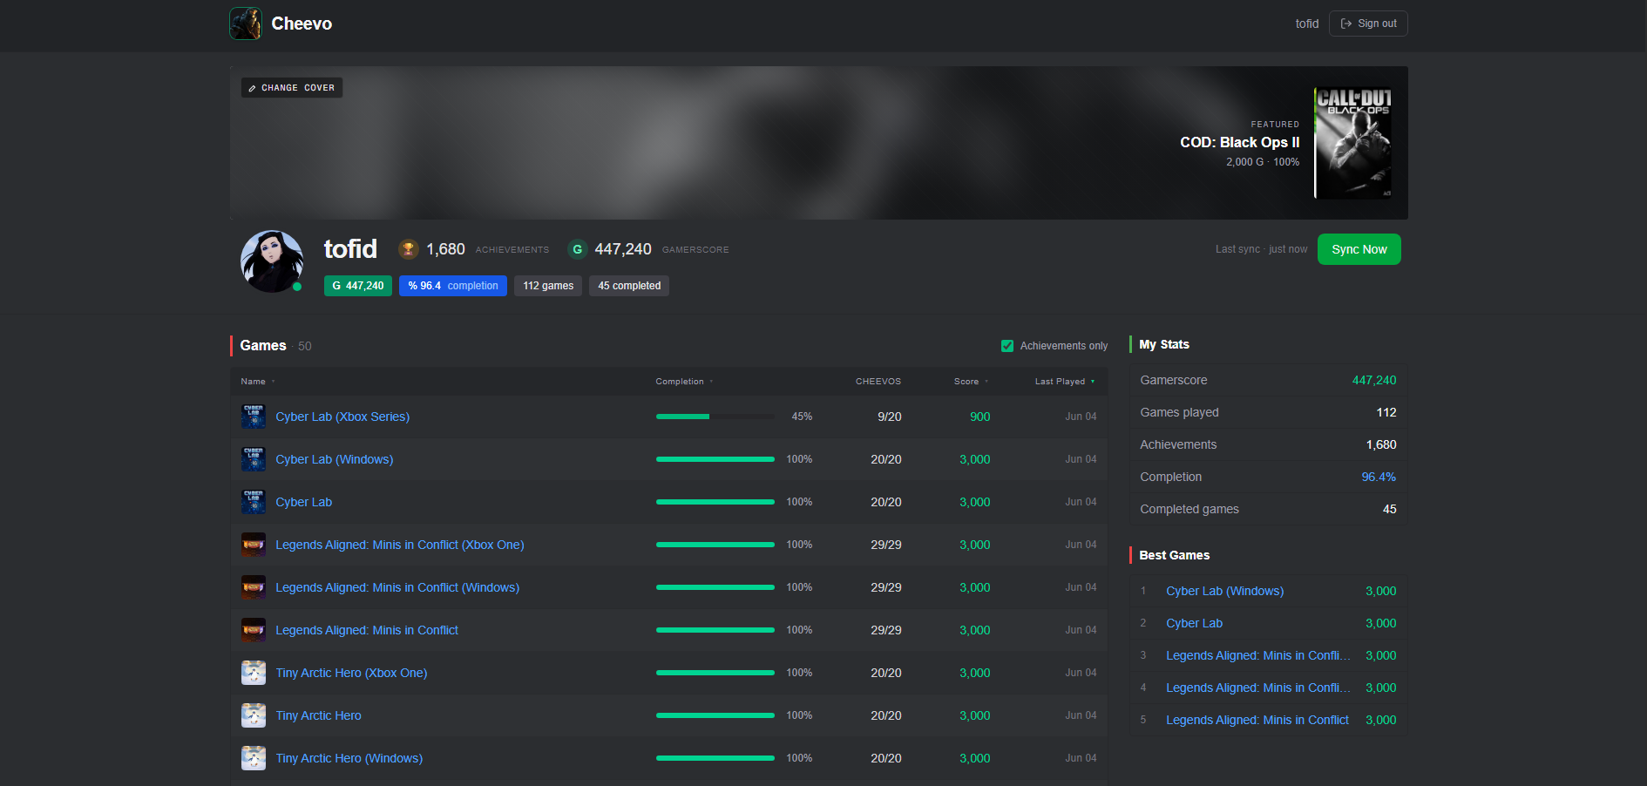Open Cyber Lab (Windows) in Best Games
This screenshot has height=786, width=1647.
pyautogui.click(x=1224, y=591)
